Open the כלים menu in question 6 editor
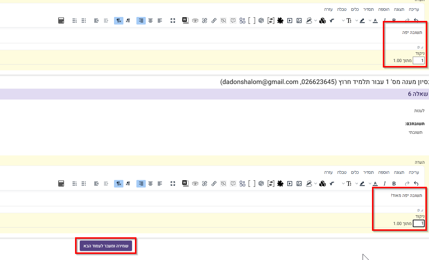Image resolution: width=429 pixels, height=260 pixels. pyautogui.click(x=355, y=172)
